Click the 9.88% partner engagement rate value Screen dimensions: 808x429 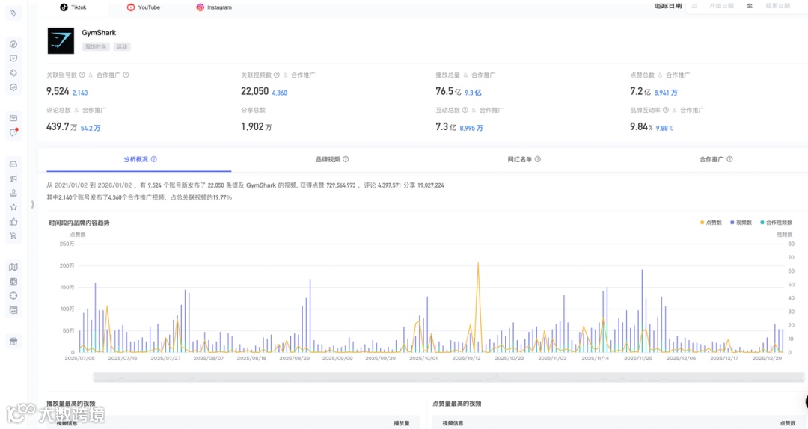(664, 128)
